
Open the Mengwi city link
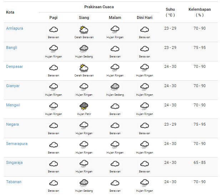[13, 105]
